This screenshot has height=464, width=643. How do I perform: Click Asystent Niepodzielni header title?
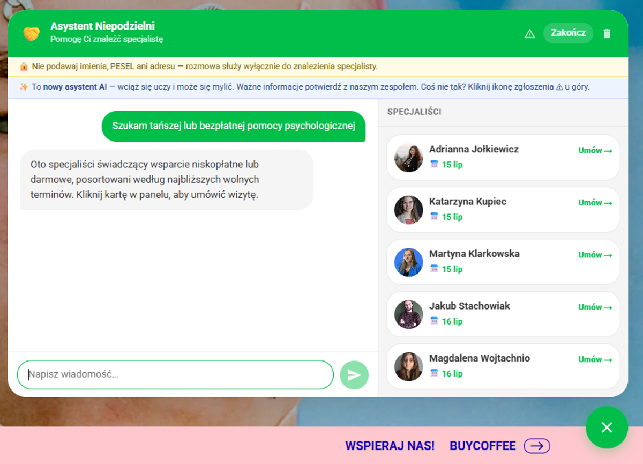pyautogui.click(x=102, y=26)
